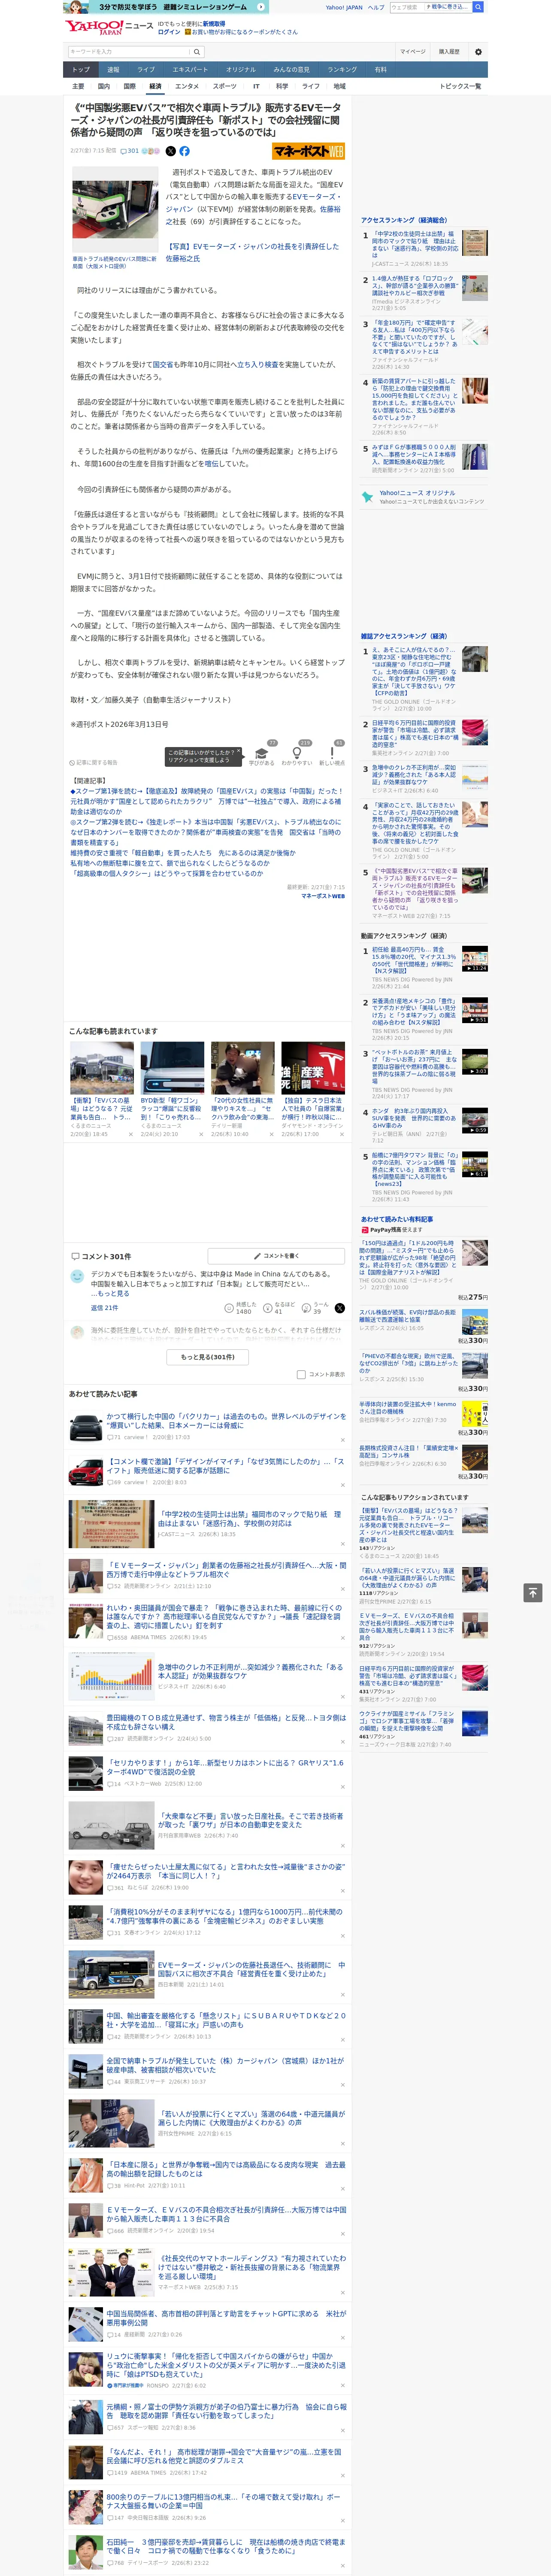Click the ログイン link
This screenshot has width=551, height=2576.
[x=169, y=32]
